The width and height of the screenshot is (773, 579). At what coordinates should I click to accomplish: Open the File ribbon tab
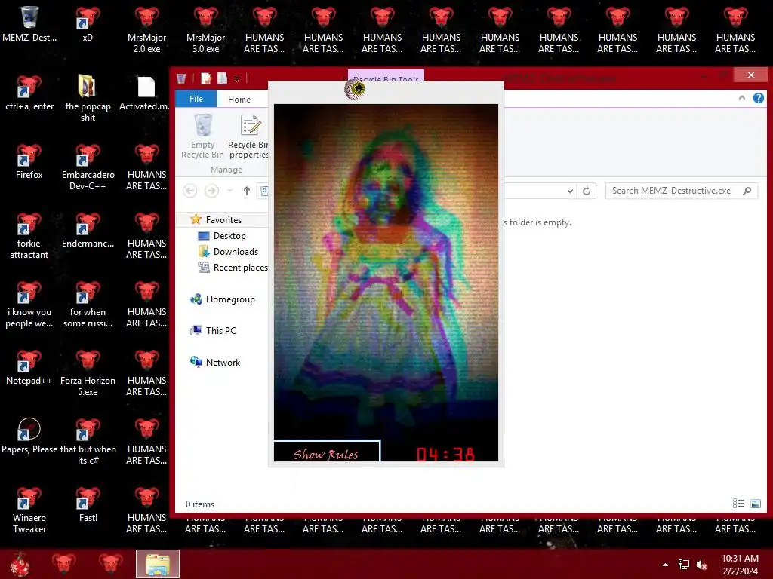196,99
